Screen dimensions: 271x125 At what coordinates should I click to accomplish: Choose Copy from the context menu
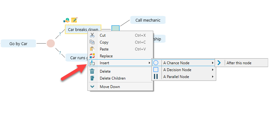(121, 42)
